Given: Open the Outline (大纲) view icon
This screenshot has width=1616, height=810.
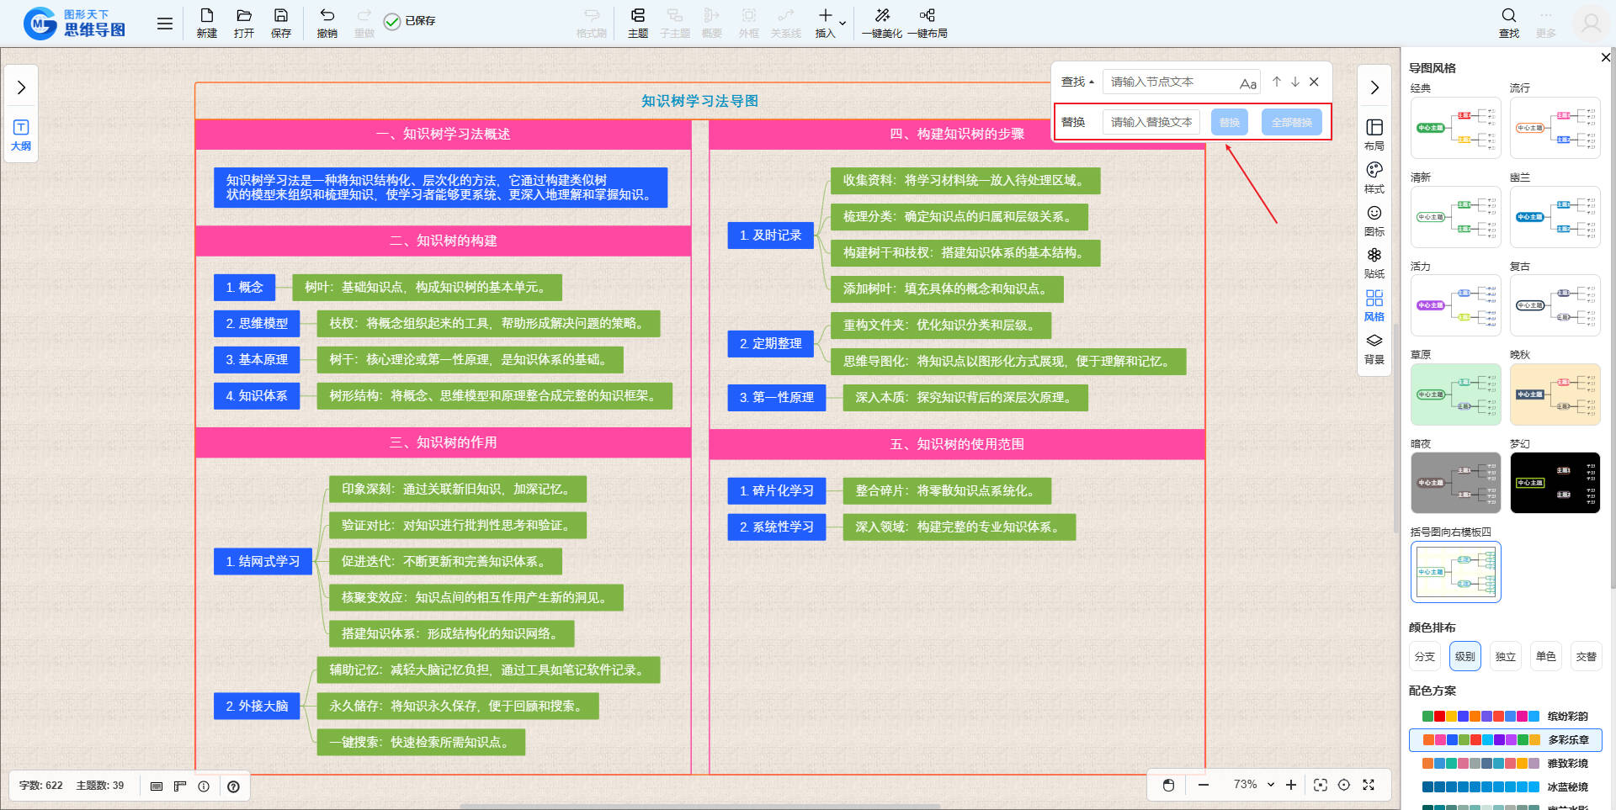Looking at the screenshot, I should [21, 128].
